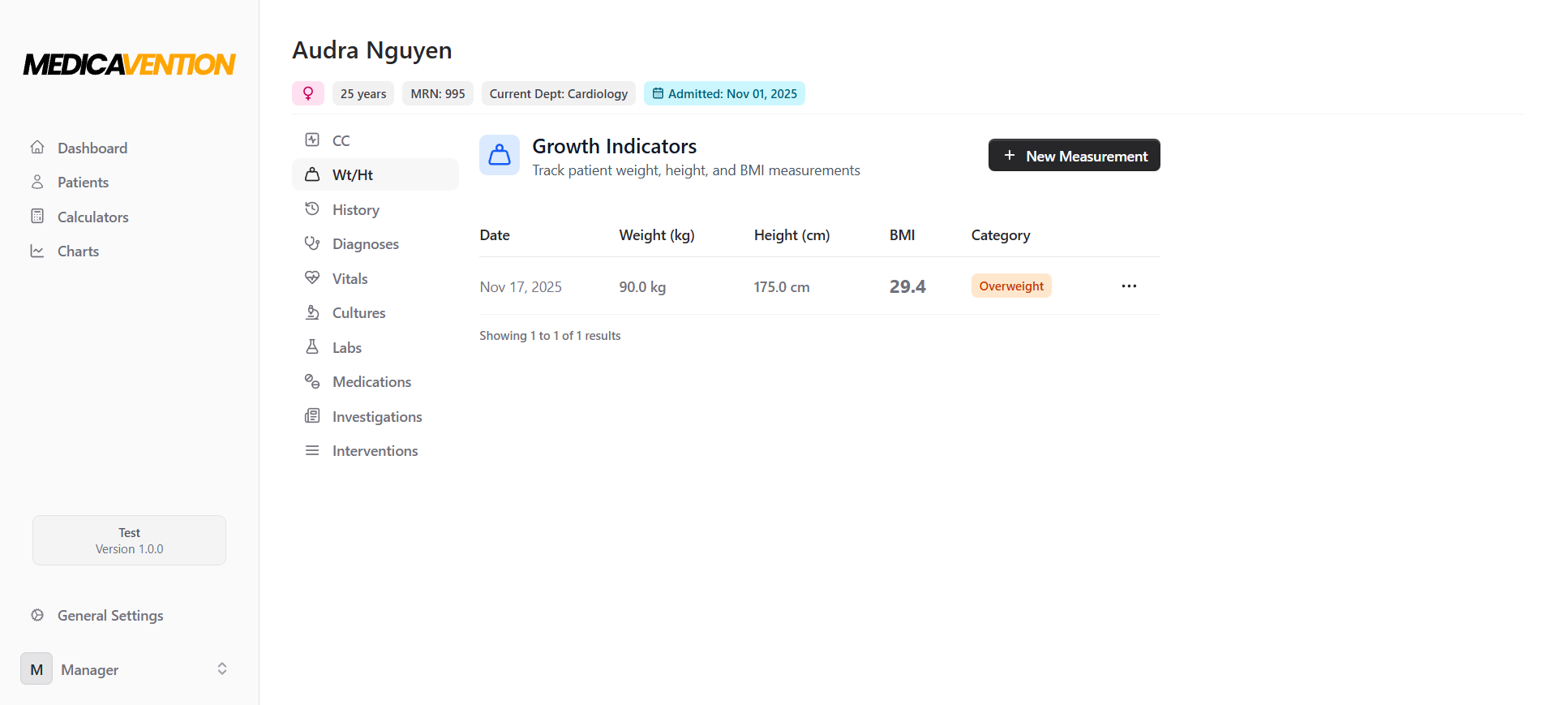Open the Cultures tab
The width and height of the screenshot is (1557, 705).
pyautogui.click(x=375, y=312)
